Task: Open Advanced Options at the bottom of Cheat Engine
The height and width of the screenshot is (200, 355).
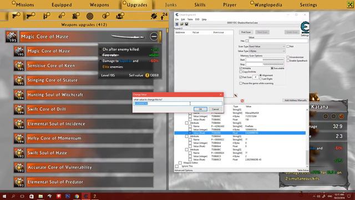Action: tap(184, 171)
